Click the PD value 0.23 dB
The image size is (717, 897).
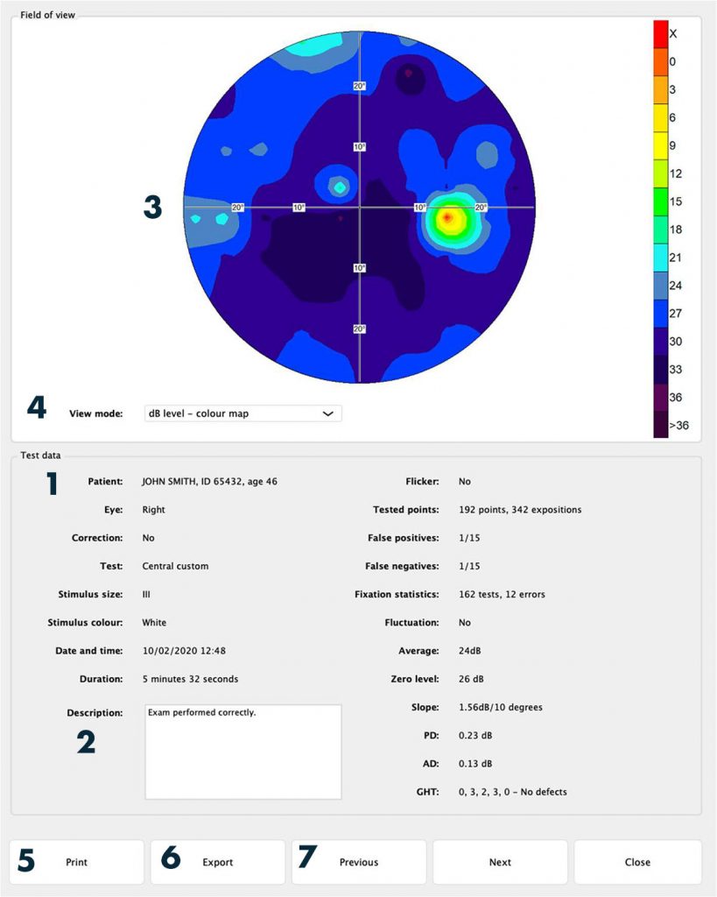click(x=475, y=736)
